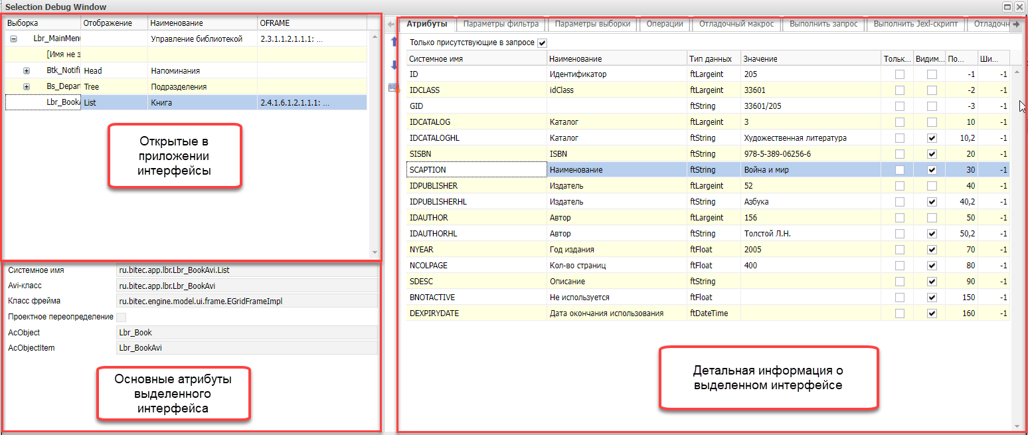Expand the Bs_Depart tree node

tap(27, 86)
